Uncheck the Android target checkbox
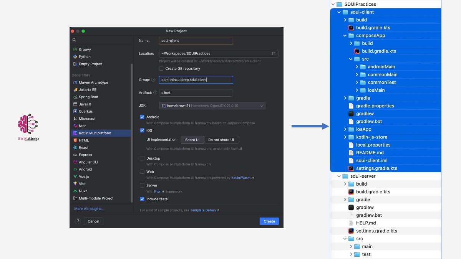Screen dimensions: 461x259 point(142,117)
